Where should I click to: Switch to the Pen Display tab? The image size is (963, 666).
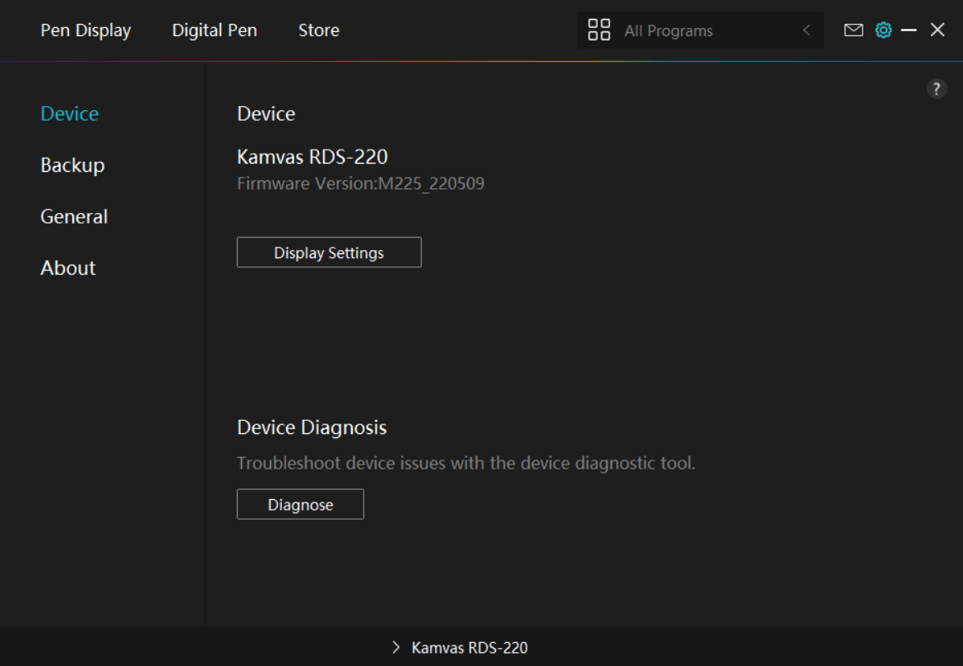pos(86,30)
